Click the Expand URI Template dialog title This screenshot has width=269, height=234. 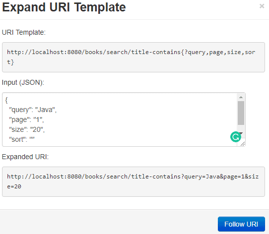point(64,7)
